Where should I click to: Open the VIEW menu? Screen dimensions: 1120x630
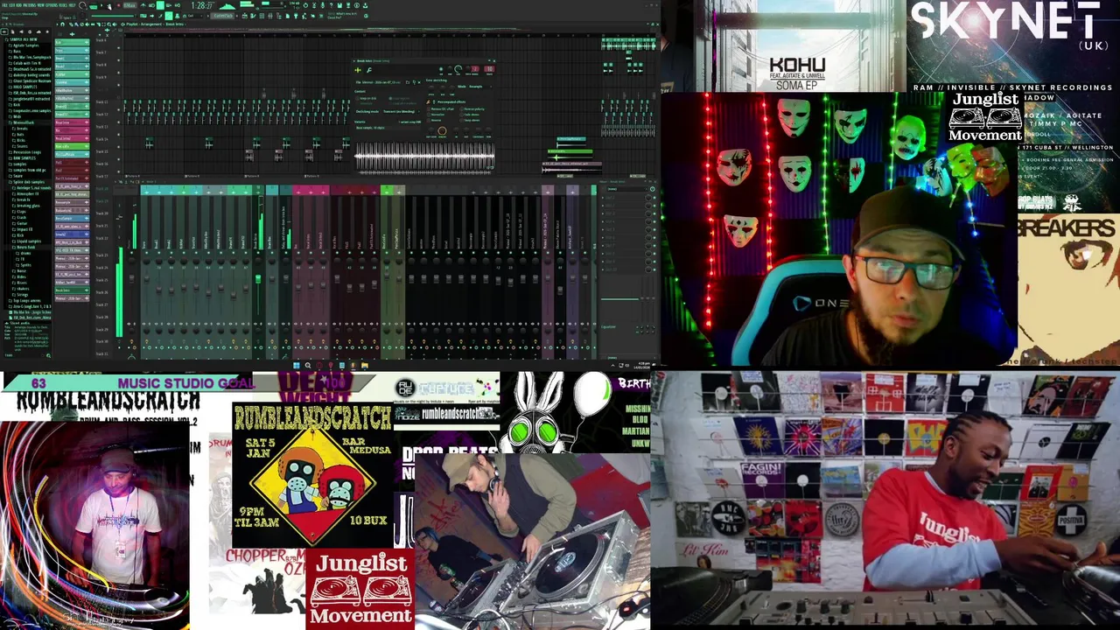coord(41,5)
